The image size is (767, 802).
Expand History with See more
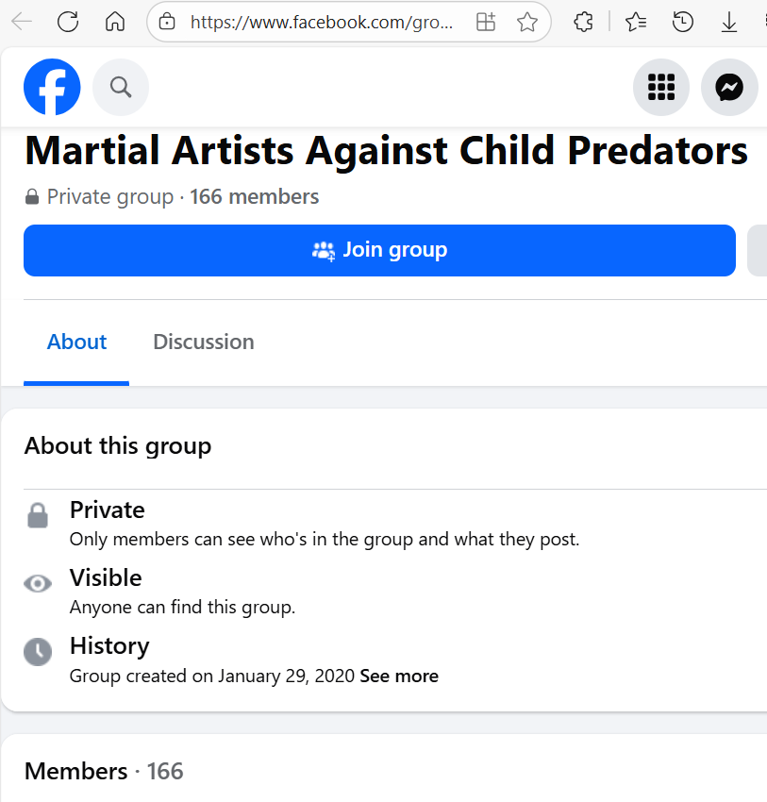[x=399, y=677]
